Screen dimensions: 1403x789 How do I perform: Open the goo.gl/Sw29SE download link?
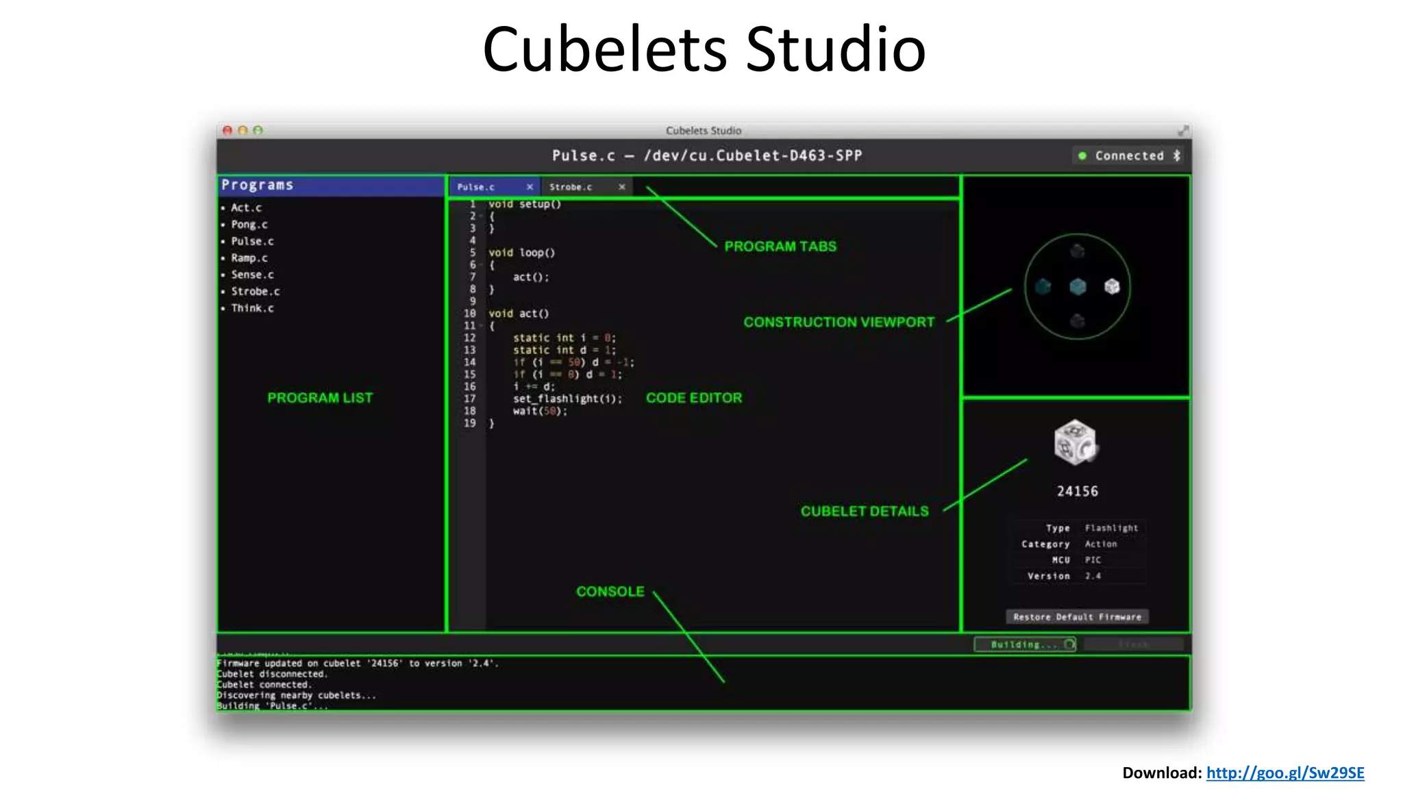click(1285, 773)
